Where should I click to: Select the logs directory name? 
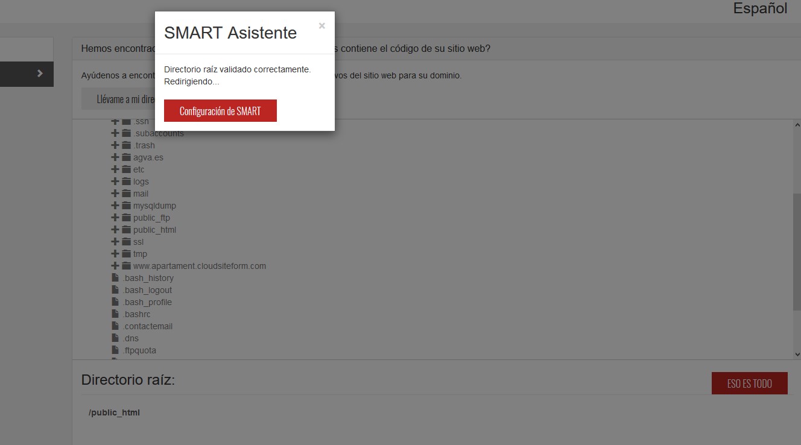[141, 181]
